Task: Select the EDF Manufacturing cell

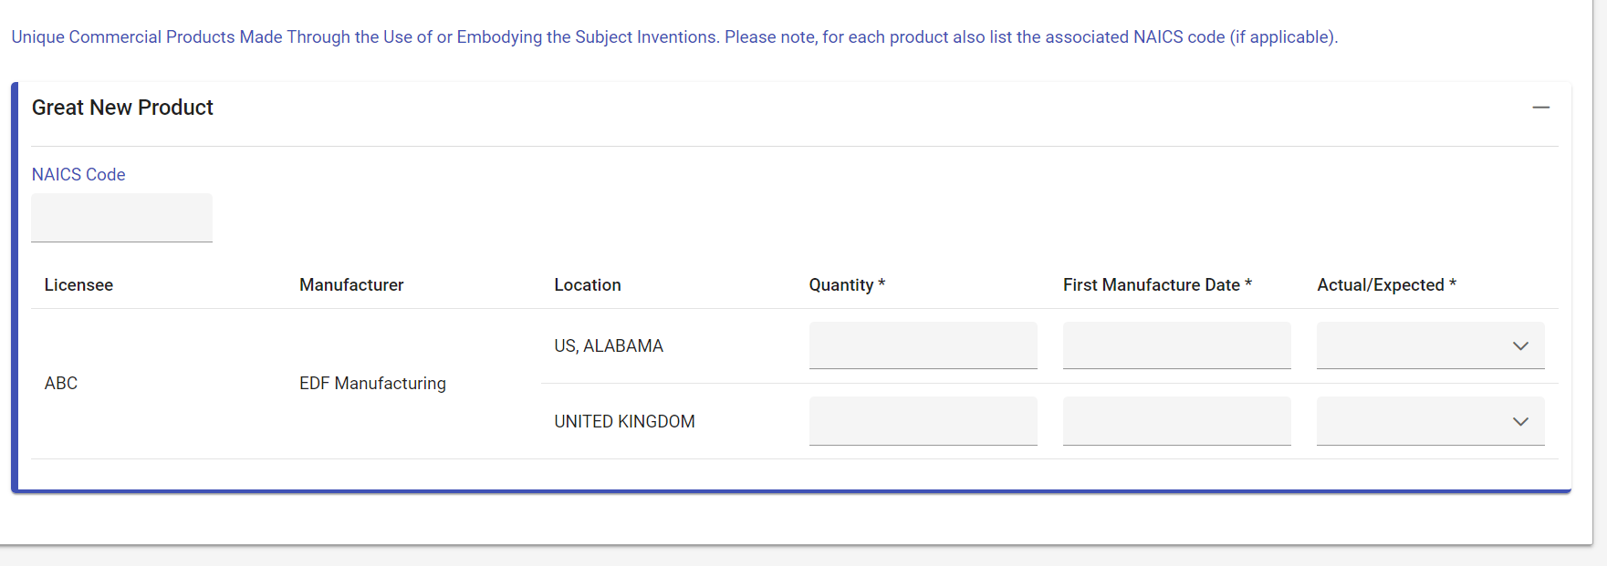Action: (372, 384)
